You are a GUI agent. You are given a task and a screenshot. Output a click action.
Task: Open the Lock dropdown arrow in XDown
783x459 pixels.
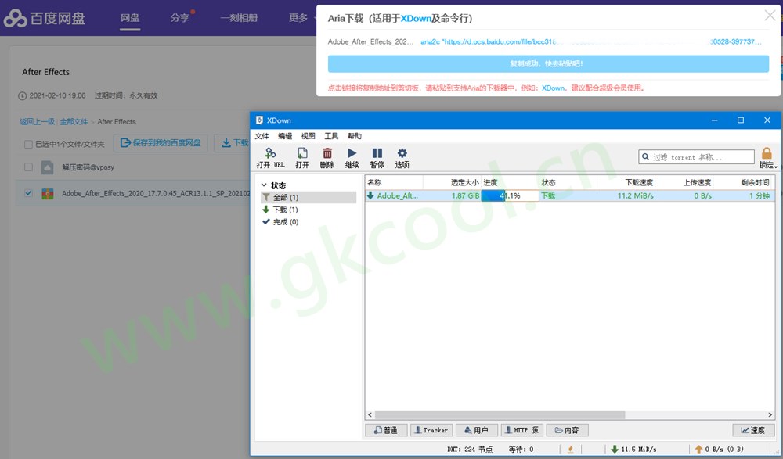point(775,167)
